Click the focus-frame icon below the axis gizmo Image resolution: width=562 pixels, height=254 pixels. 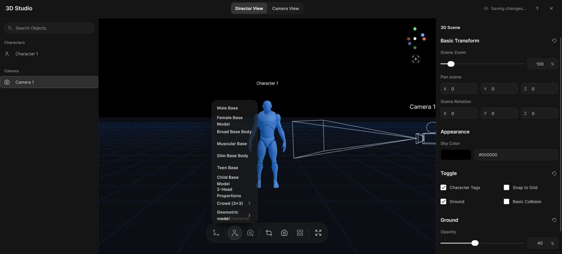click(415, 59)
